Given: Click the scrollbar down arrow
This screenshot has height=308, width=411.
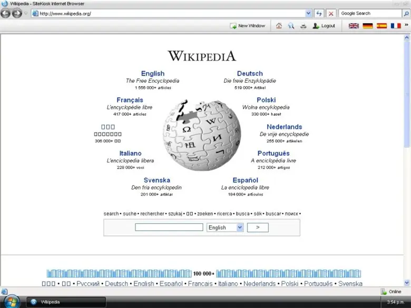Looking at the screenshot, I should [407, 283].
